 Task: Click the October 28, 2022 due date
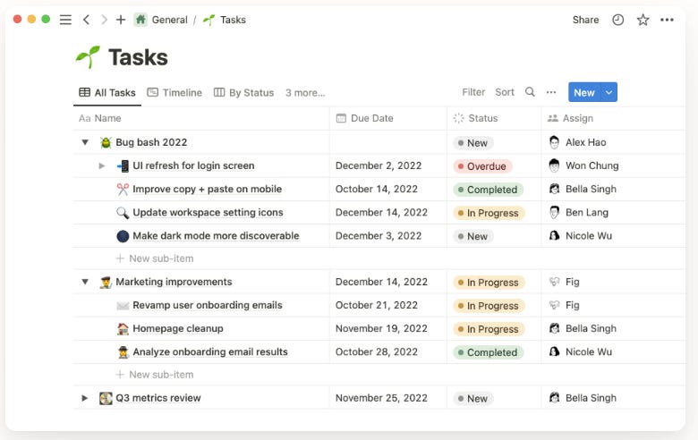click(x=377, y=352)
